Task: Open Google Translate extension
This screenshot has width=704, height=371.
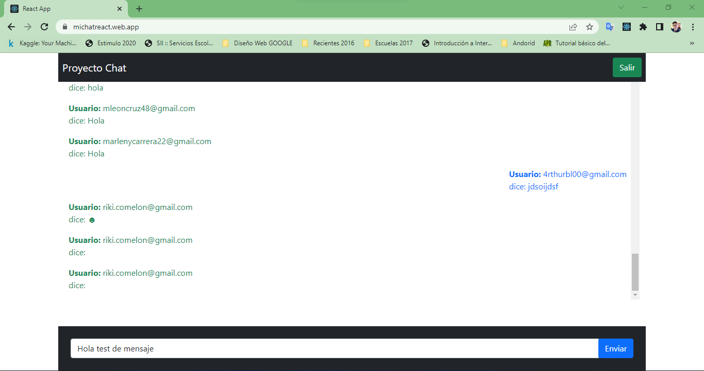Action: point(610,27)
